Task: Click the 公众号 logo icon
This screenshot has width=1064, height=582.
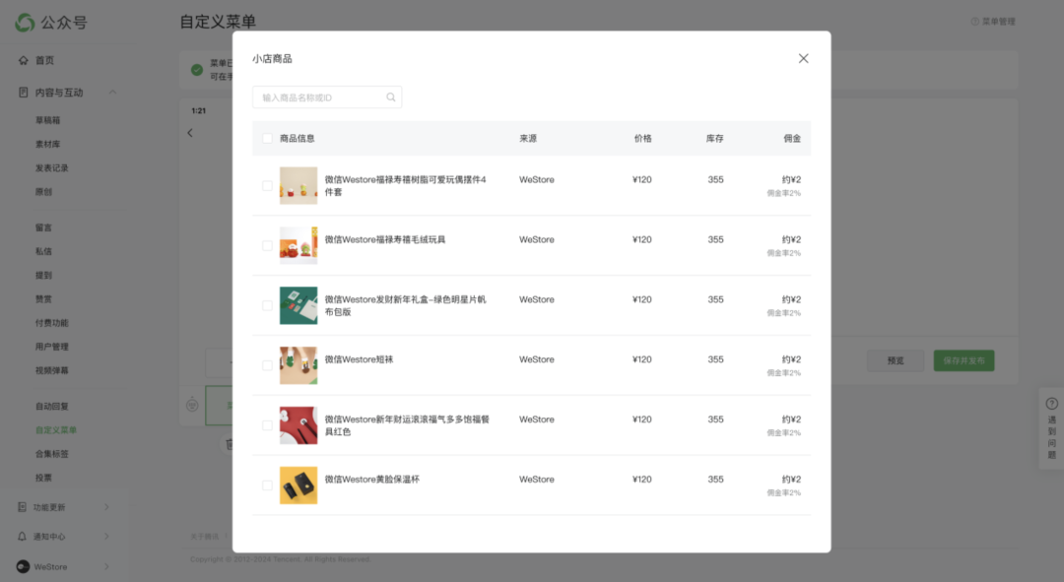Action: tap(25, 23)
